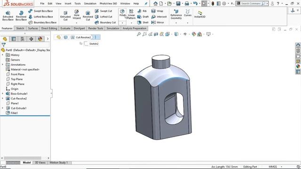The image size is (301, 169).
Task: Expand the Cut-Revolve2 feature node
Action: (x=3, y=99)
